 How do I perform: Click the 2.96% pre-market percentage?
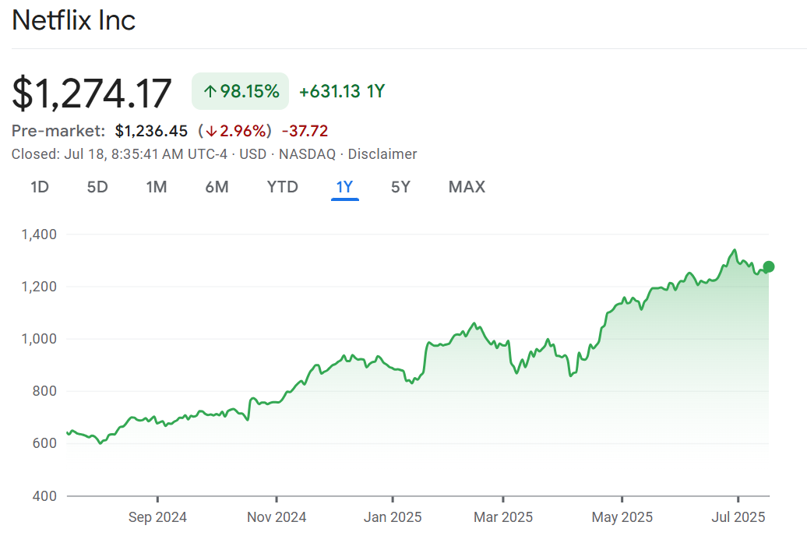[x=242, y=131]
